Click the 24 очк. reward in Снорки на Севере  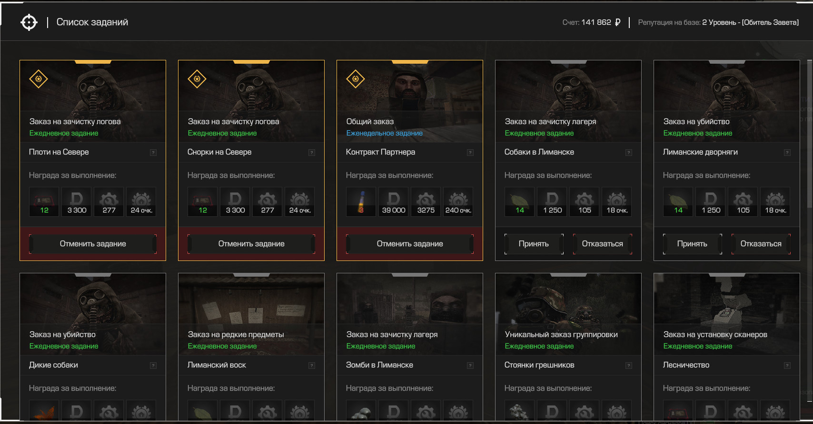tap(300, 202)
